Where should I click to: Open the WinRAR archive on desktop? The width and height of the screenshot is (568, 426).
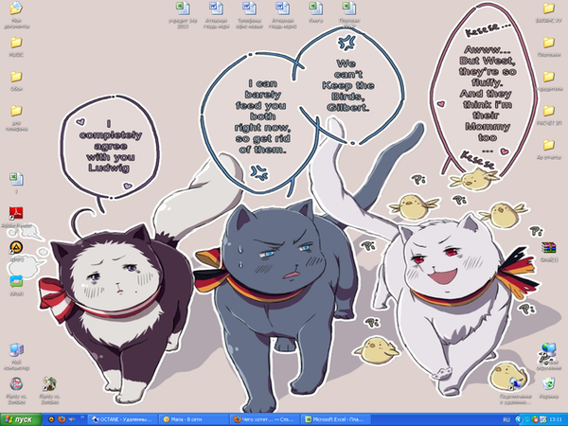point(548,249)
